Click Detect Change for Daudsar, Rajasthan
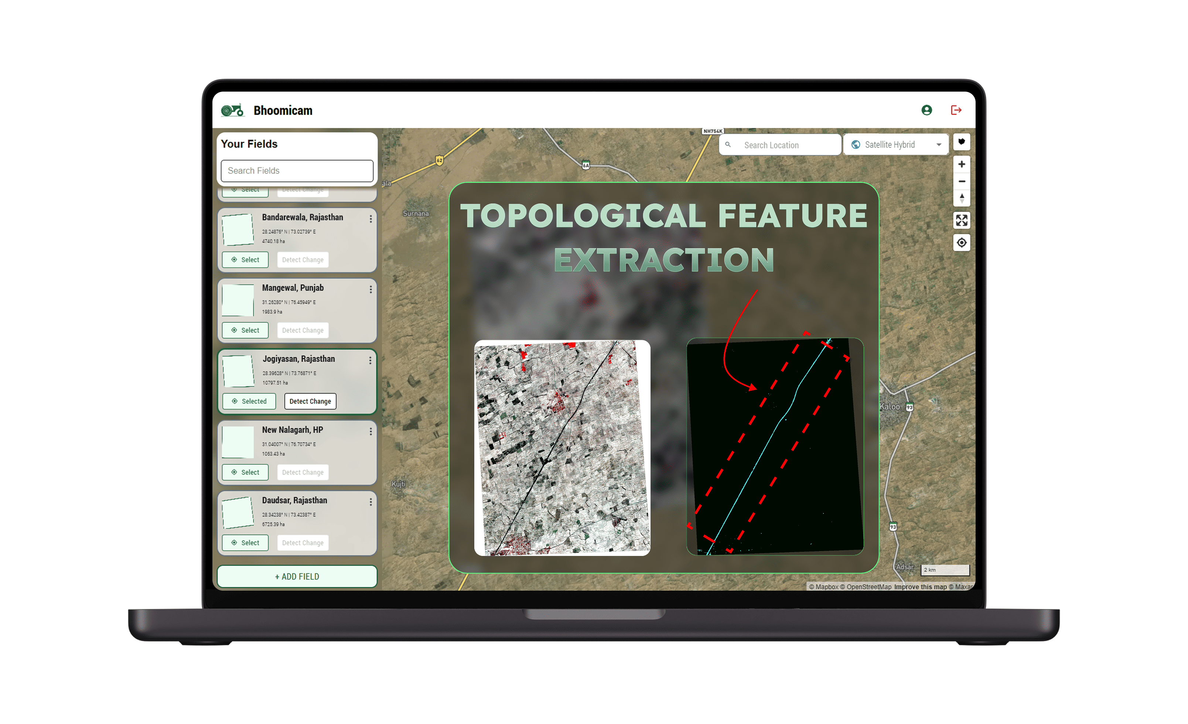 point(303,543)
